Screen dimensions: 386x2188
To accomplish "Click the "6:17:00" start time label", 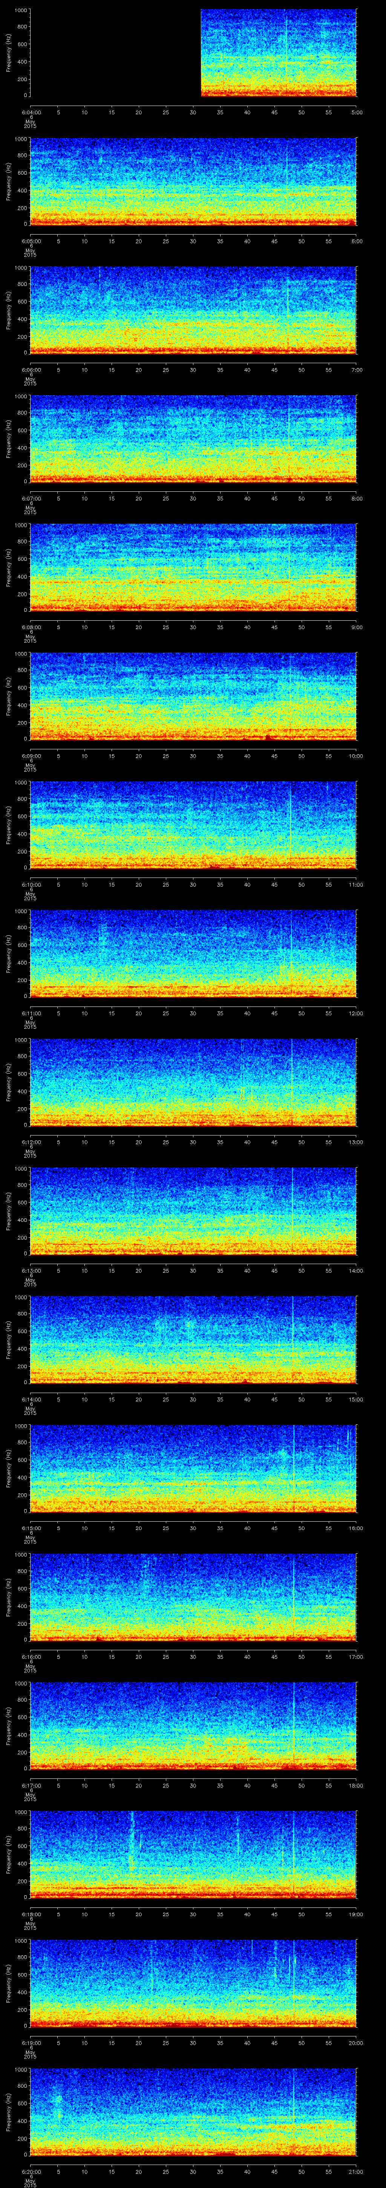I will click(31, 1785).
